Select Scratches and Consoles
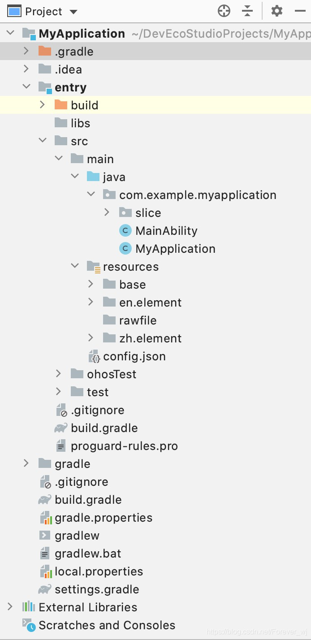 pyautogui.click(x=107, y=625)
